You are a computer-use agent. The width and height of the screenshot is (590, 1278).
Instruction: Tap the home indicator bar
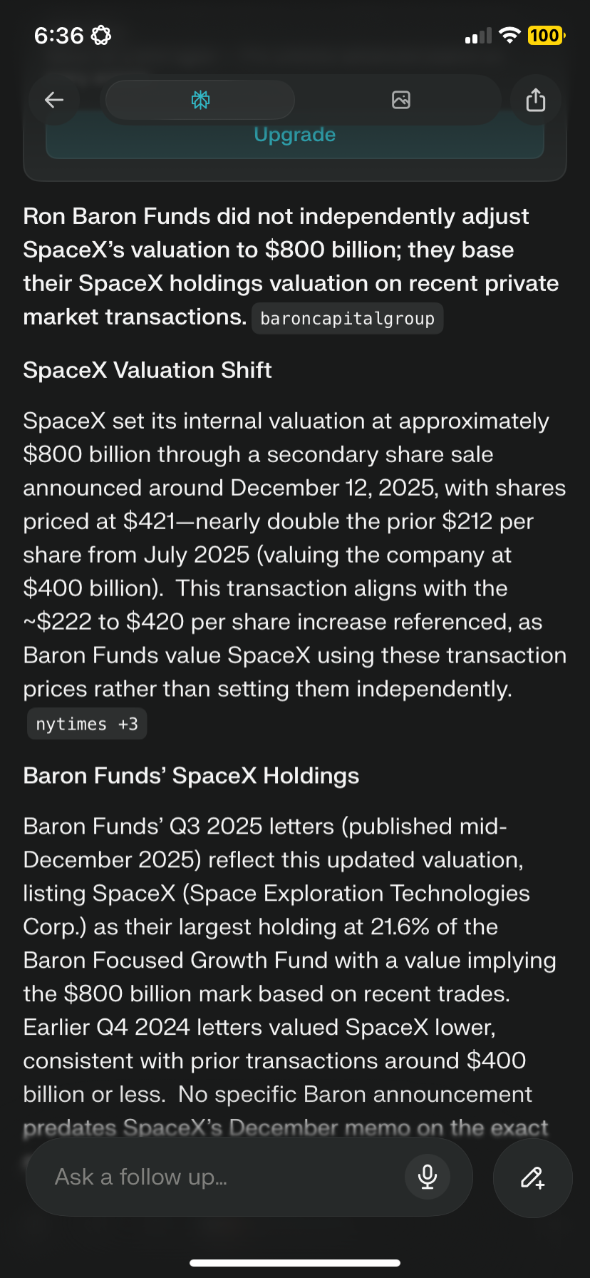pyautogui.click(x=295, y=1263)
